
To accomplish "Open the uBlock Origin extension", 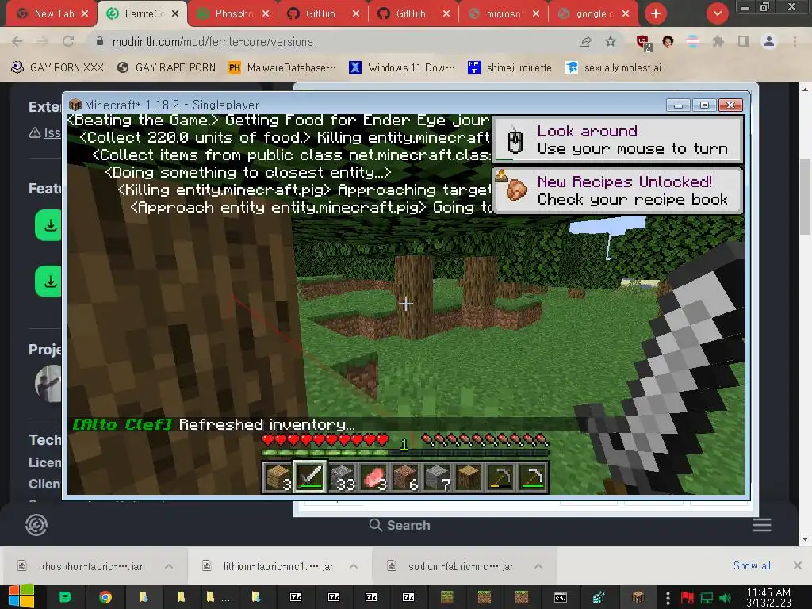I will pyautogui.click(x=643, y=43).
